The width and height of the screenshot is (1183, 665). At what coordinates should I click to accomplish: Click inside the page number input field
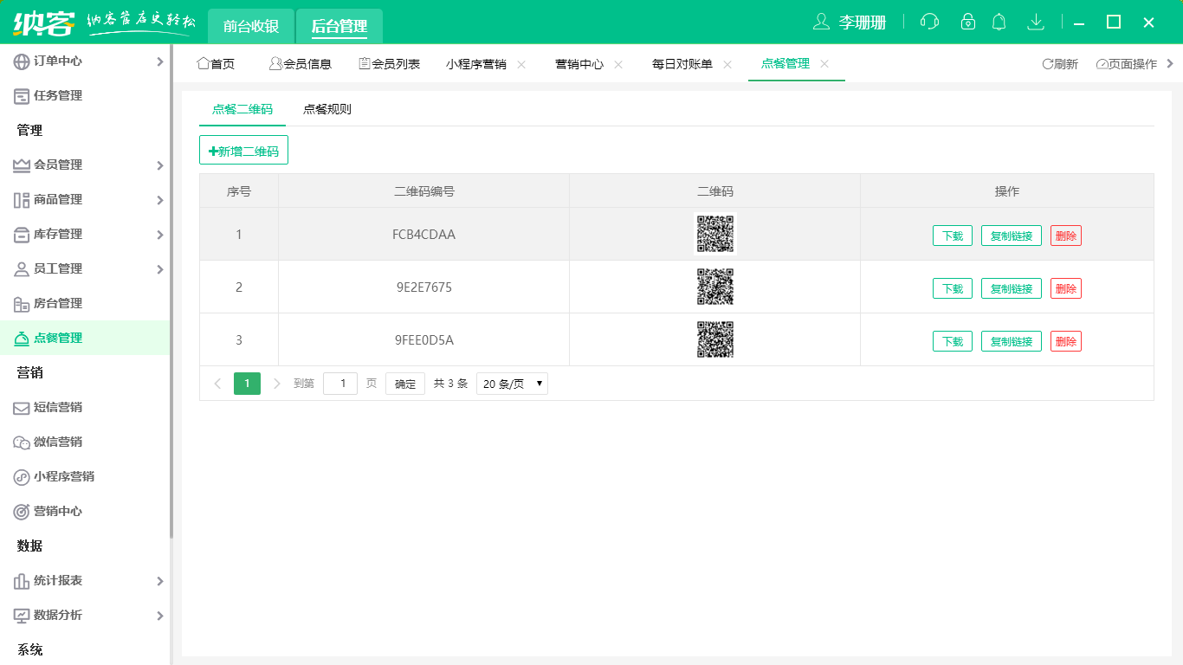[340, 383]
